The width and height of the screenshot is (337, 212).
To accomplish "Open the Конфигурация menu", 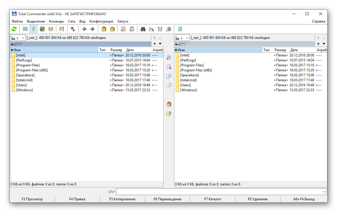I will tap(101, 21).
